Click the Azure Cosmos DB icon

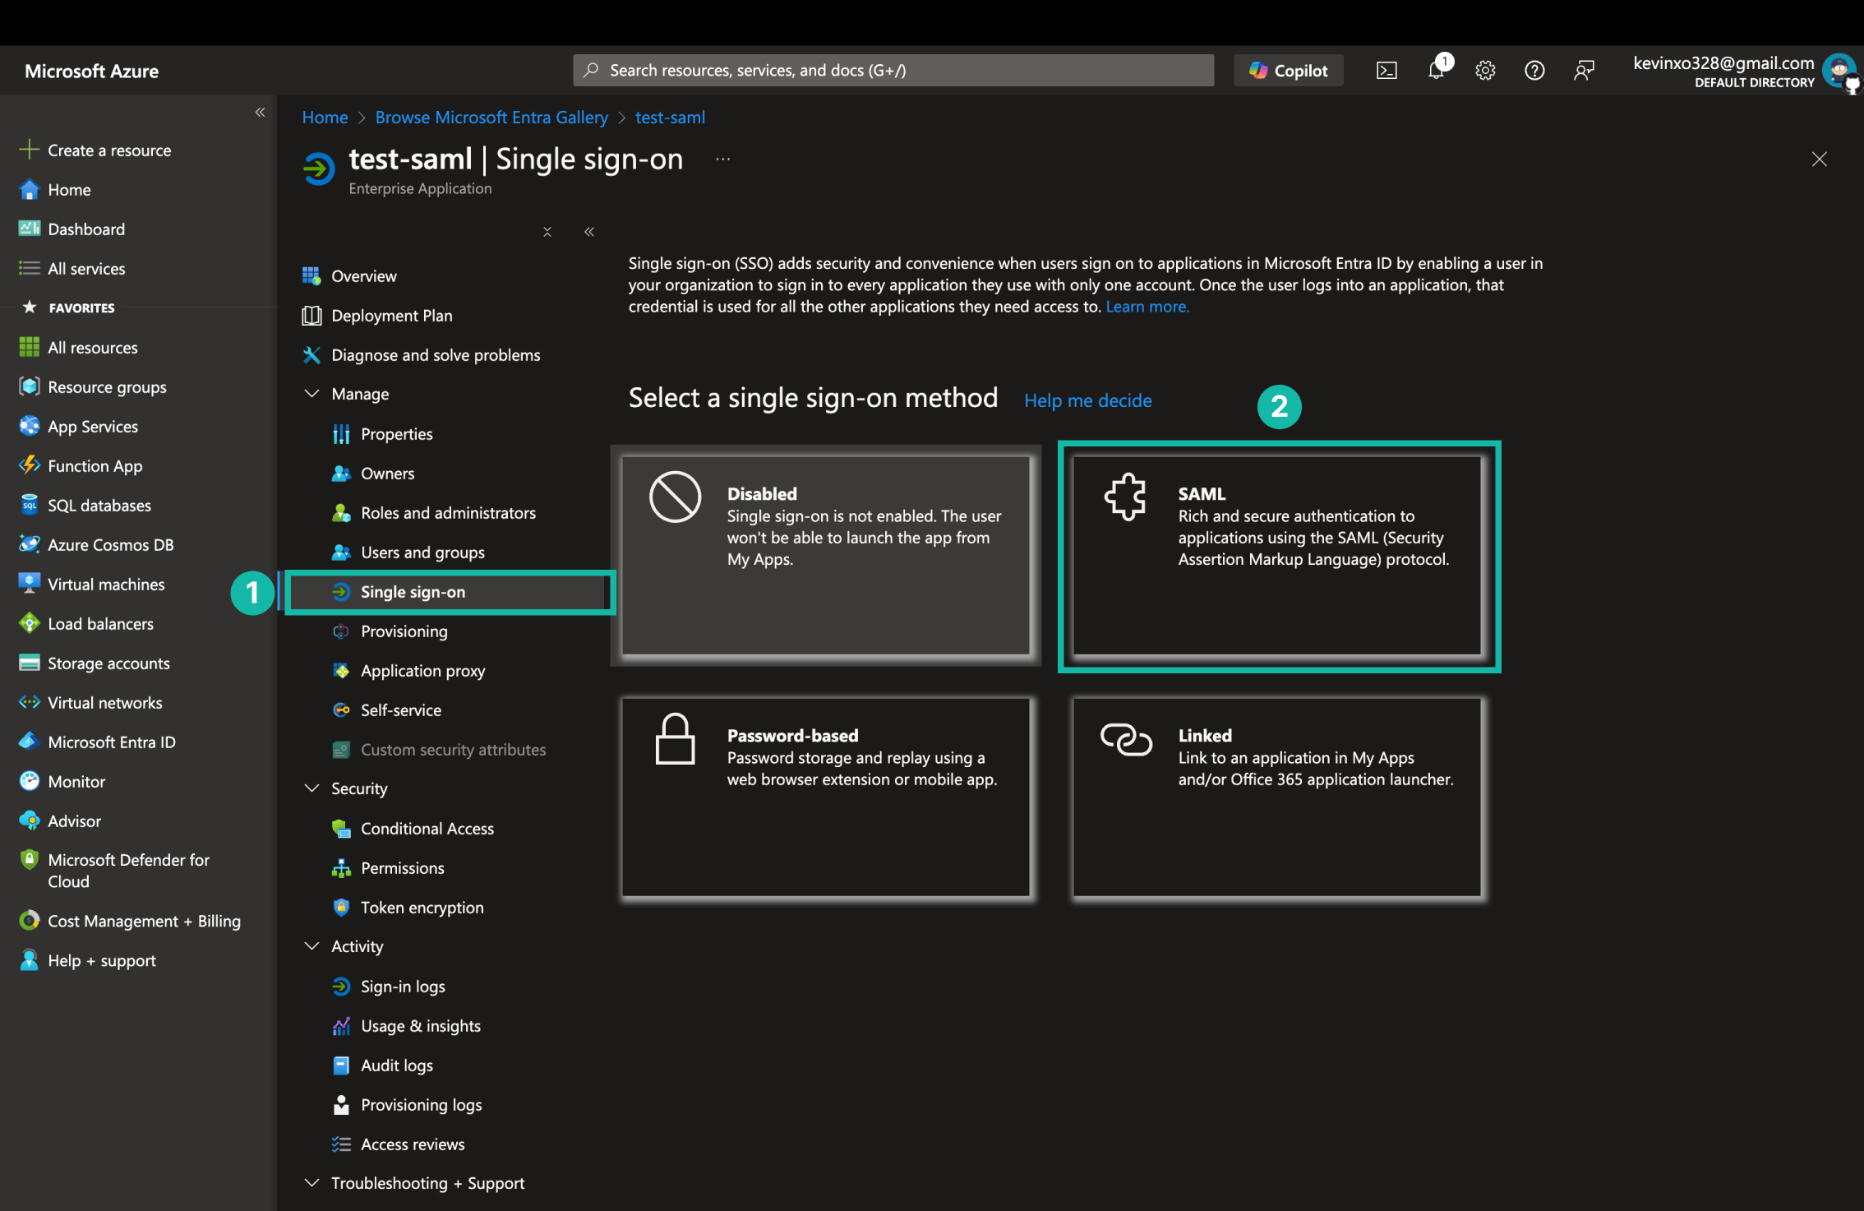tap(30, 544)
